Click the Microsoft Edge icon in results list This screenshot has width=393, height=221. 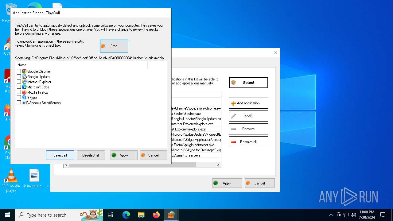[x=24, y=87]
